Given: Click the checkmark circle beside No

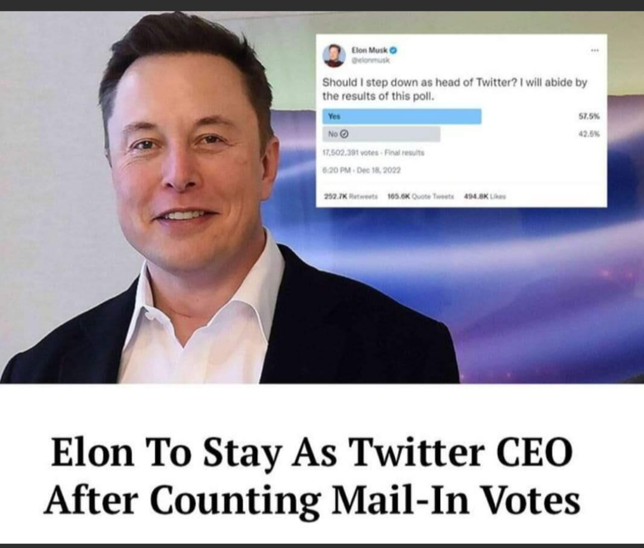Looking at the screenshot, I should 345,134.
